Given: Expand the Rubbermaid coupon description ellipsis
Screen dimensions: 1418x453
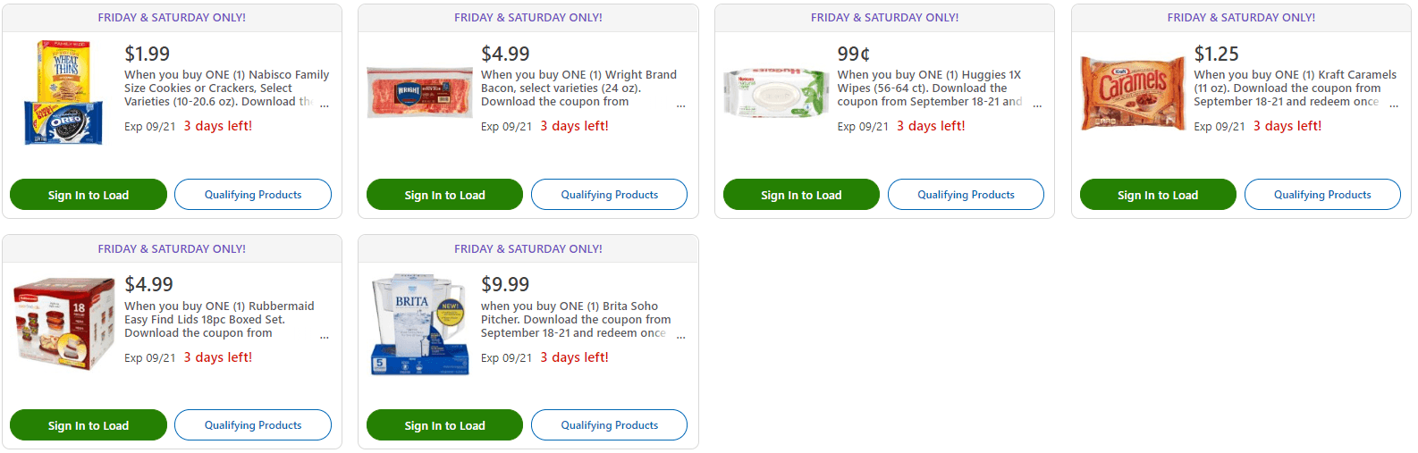Looking at the screenshot, I should point(325,337).
